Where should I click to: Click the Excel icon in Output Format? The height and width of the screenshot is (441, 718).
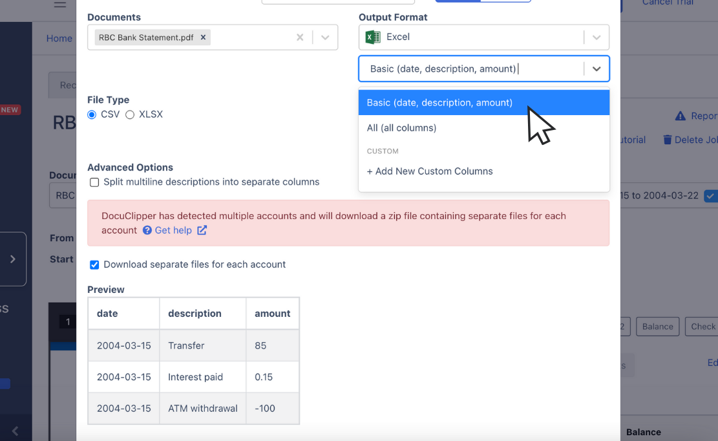click(x=373, y=37)
